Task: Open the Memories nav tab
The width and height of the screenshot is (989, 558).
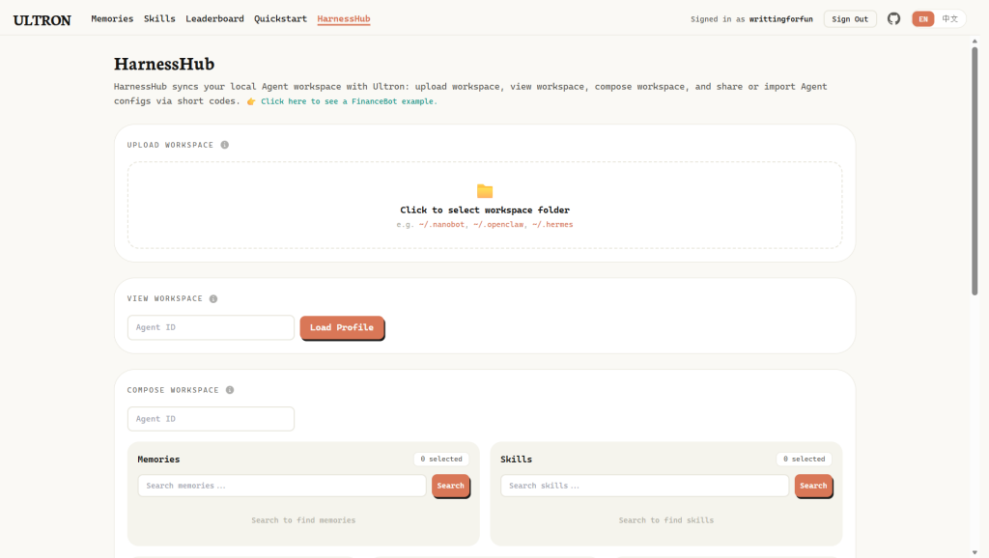Action: pyautogui.click(x=112, y=19)
